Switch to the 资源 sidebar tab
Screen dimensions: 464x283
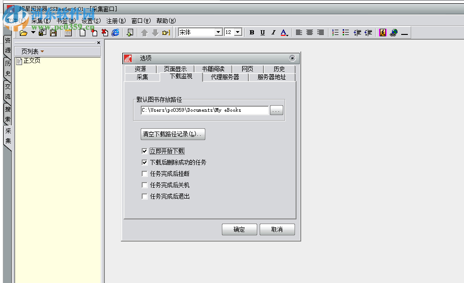tap(8, 45)
